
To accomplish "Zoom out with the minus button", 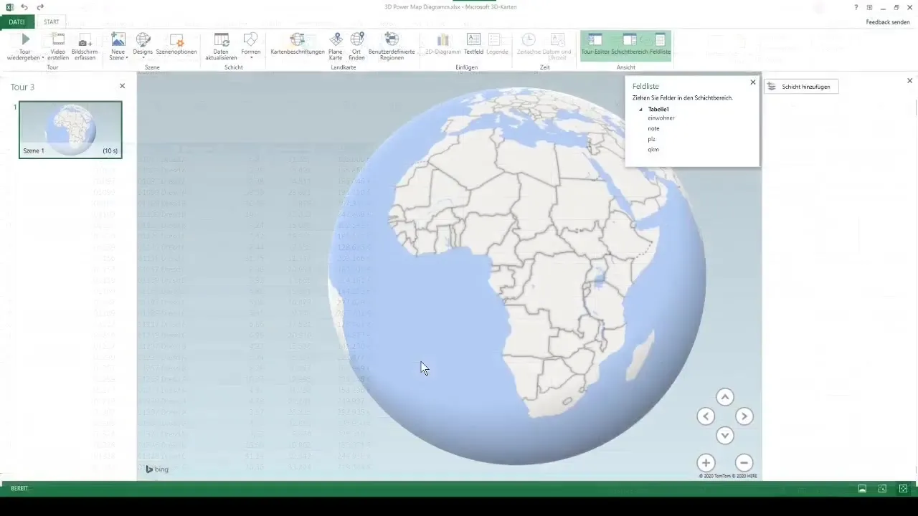I will tap(744, 462).
